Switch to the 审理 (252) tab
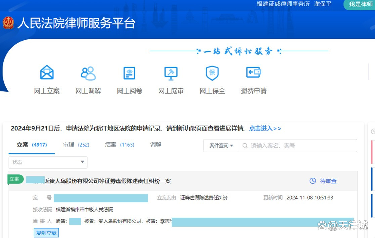375x238 pixels. point(76,145)
